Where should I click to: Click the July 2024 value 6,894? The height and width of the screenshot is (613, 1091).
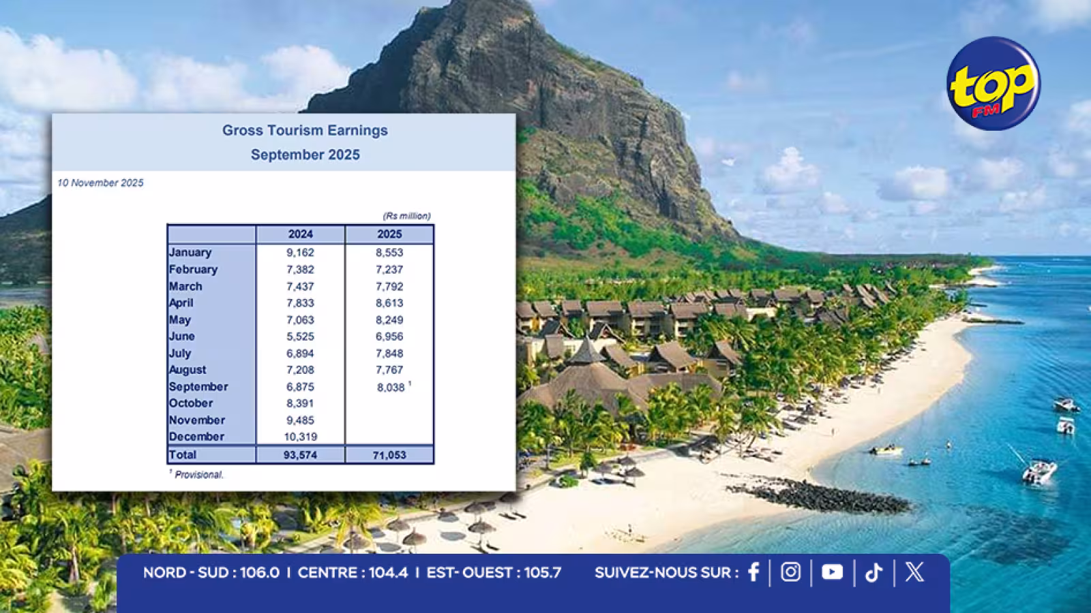(300, 353)
